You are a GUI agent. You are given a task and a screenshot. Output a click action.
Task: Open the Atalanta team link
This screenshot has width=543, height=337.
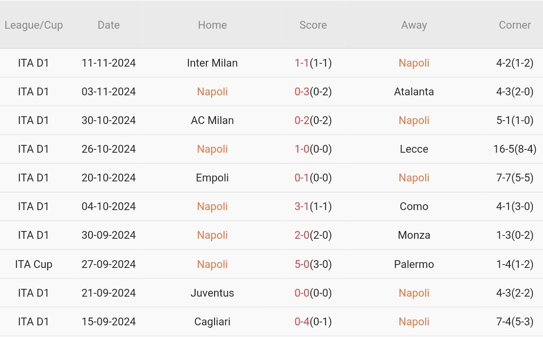pos(414,92)
